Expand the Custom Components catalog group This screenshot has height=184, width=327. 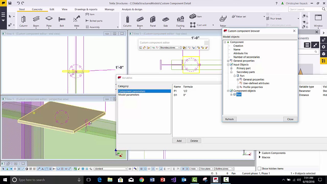260,153
